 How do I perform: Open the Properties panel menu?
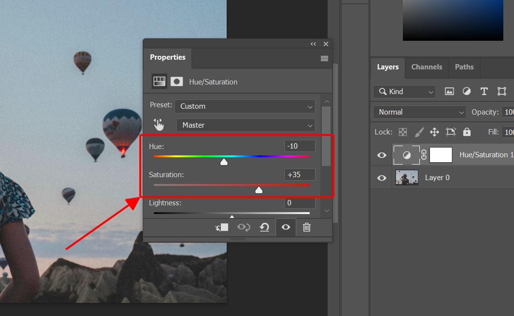click(x=324, y=58)
